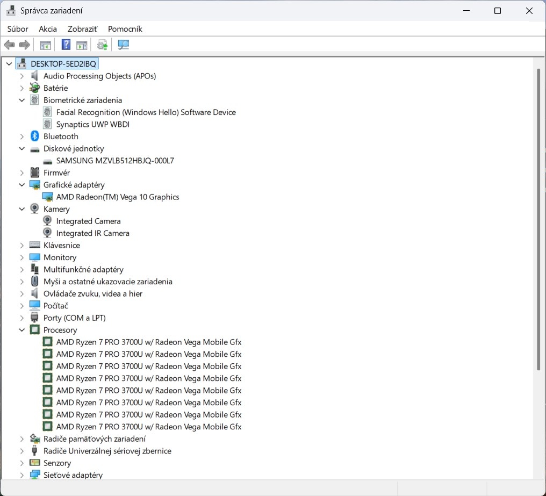Click the AMD Radeon Vega 10 display adapter icon
The height and width of the screenshot is (496, 546).
(x=47, y=197)
